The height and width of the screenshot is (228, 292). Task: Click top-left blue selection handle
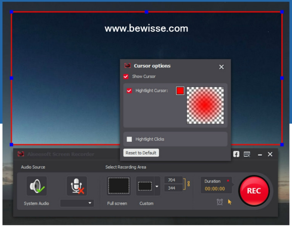coord(11,12)
